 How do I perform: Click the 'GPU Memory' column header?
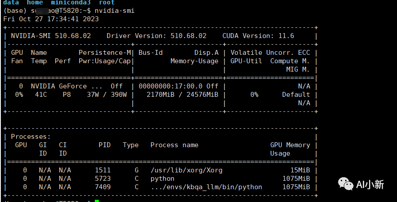[290, 145]
